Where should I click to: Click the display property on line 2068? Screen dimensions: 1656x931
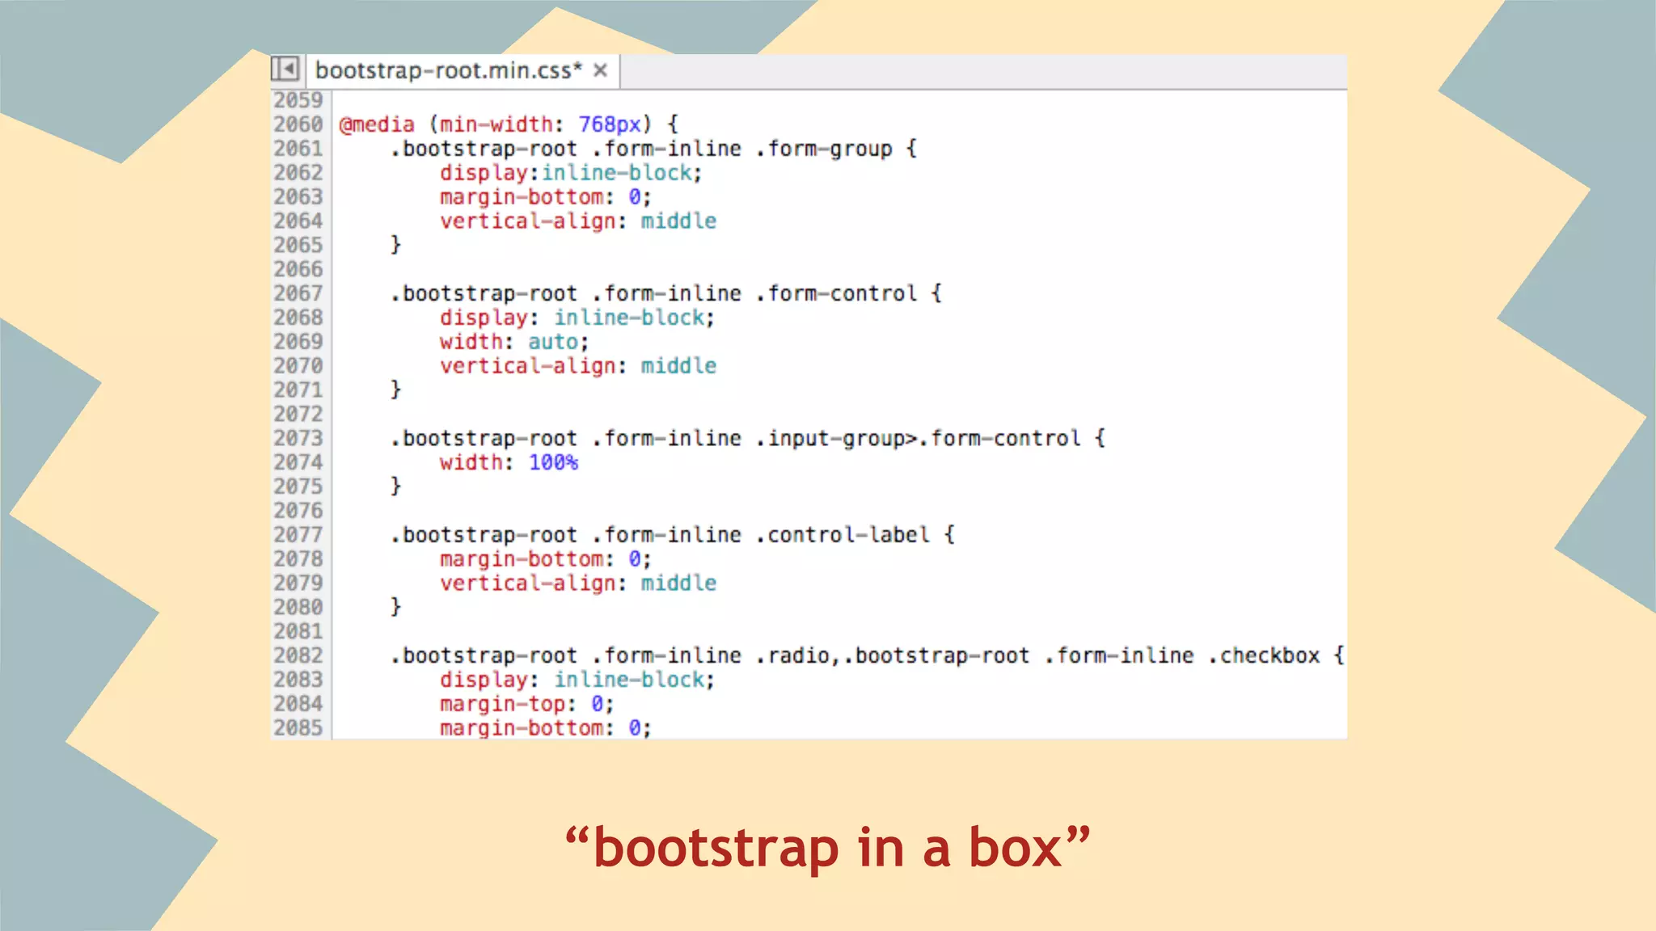tap(483, 318)
